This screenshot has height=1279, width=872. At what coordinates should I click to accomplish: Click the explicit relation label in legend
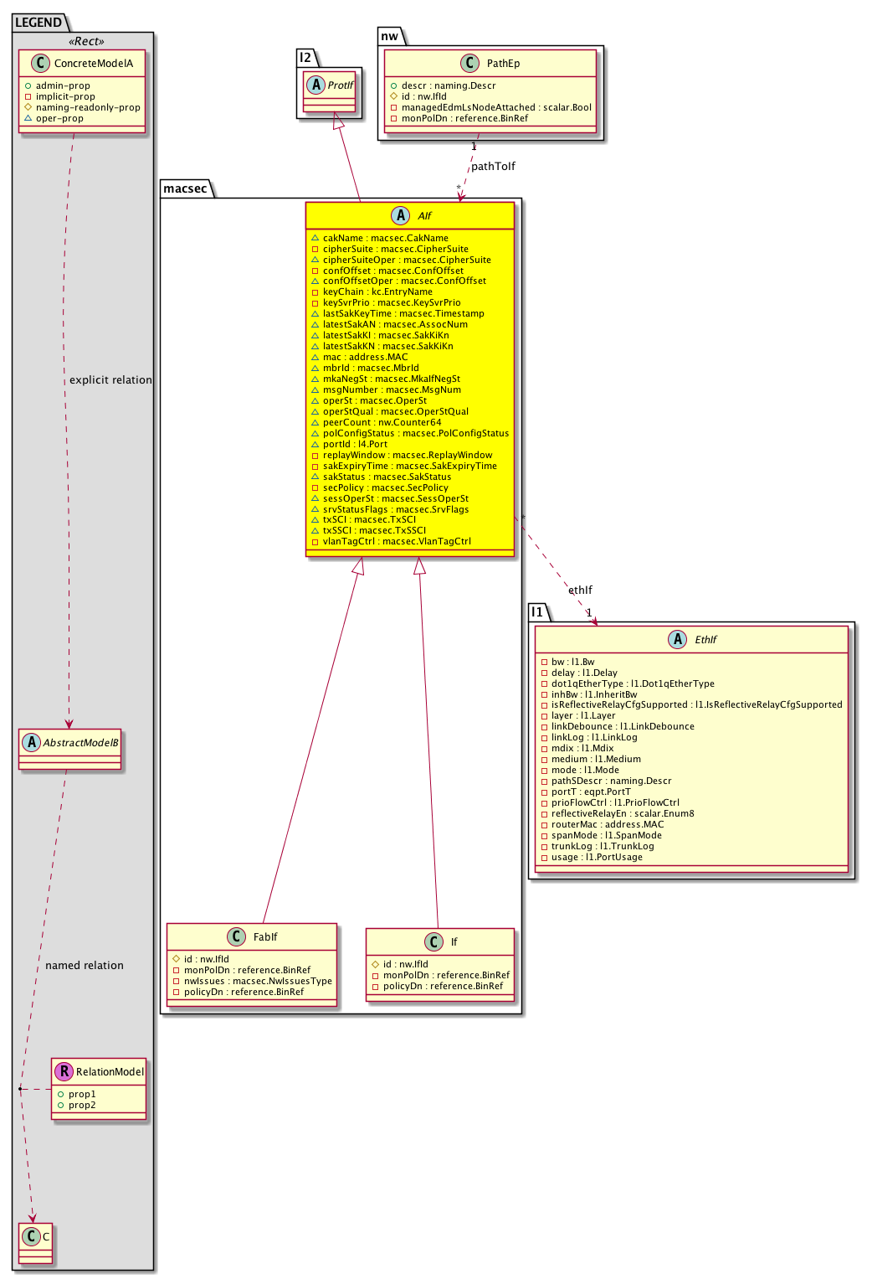[x=110, y=380]
